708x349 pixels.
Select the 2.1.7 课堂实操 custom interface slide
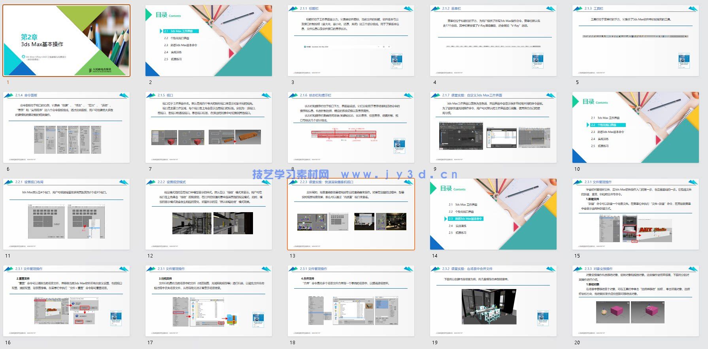coord(493,127)
